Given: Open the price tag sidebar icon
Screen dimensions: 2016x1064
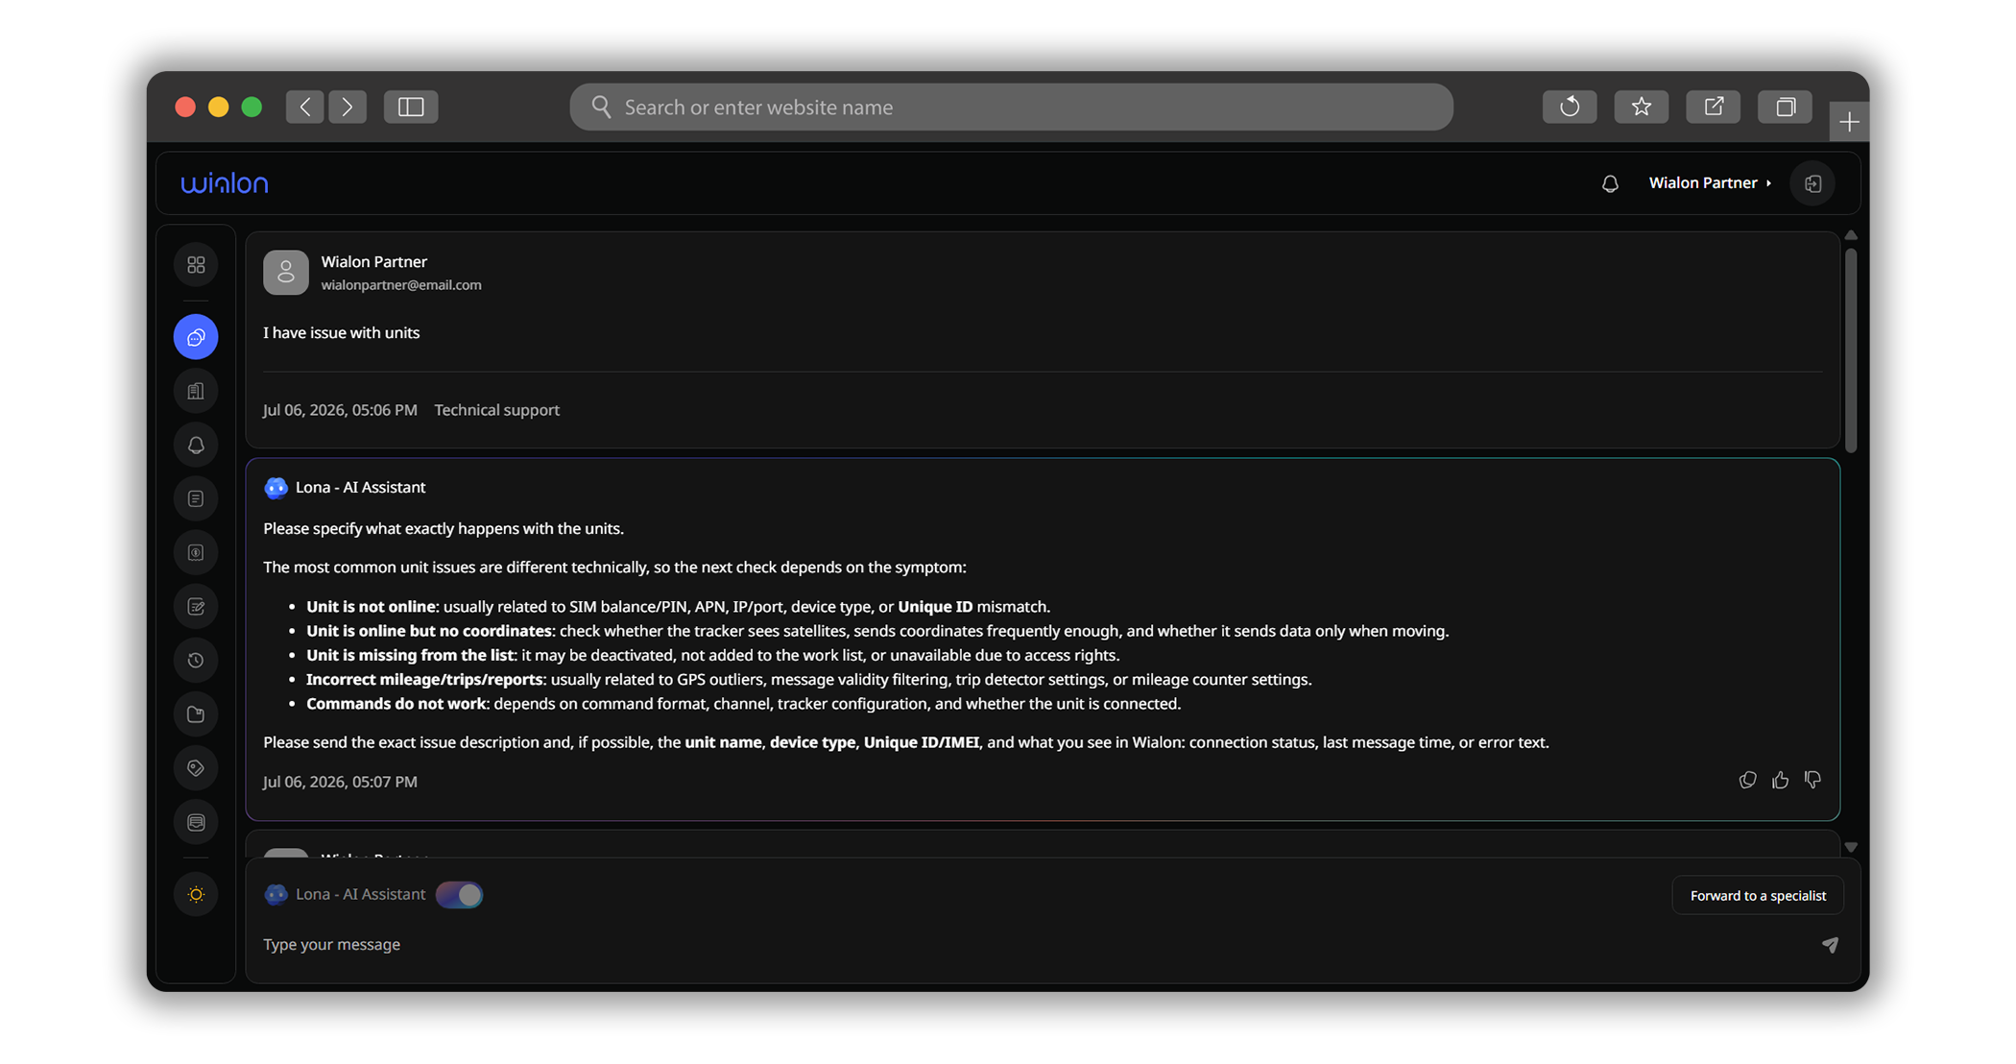Looking at the screenshot, I should click(x=196, y=767).
